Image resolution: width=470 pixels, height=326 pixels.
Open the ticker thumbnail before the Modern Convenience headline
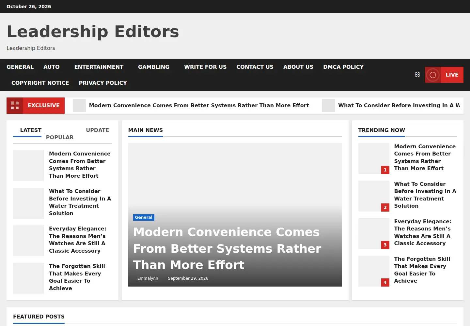[79, 106]
